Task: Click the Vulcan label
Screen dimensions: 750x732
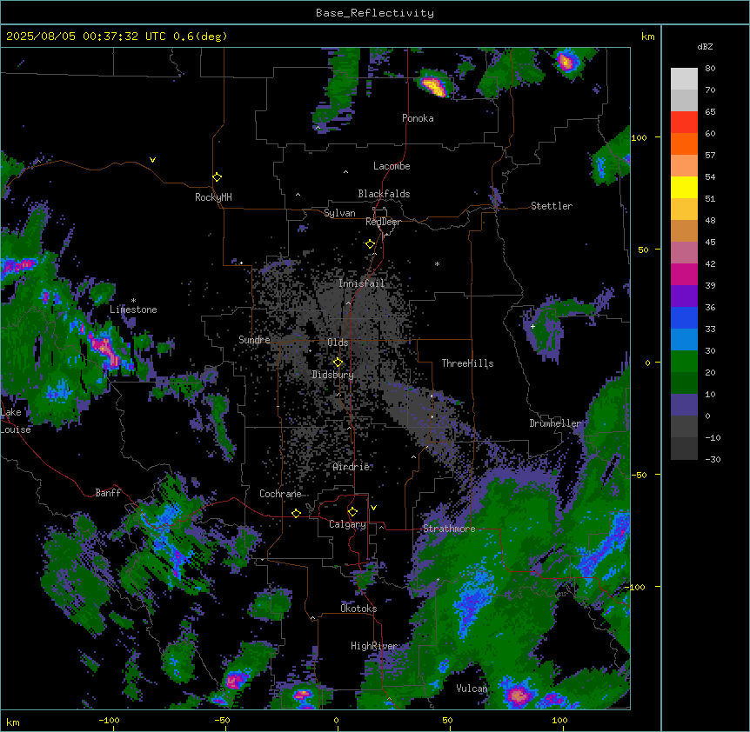Action: (472, 689)
